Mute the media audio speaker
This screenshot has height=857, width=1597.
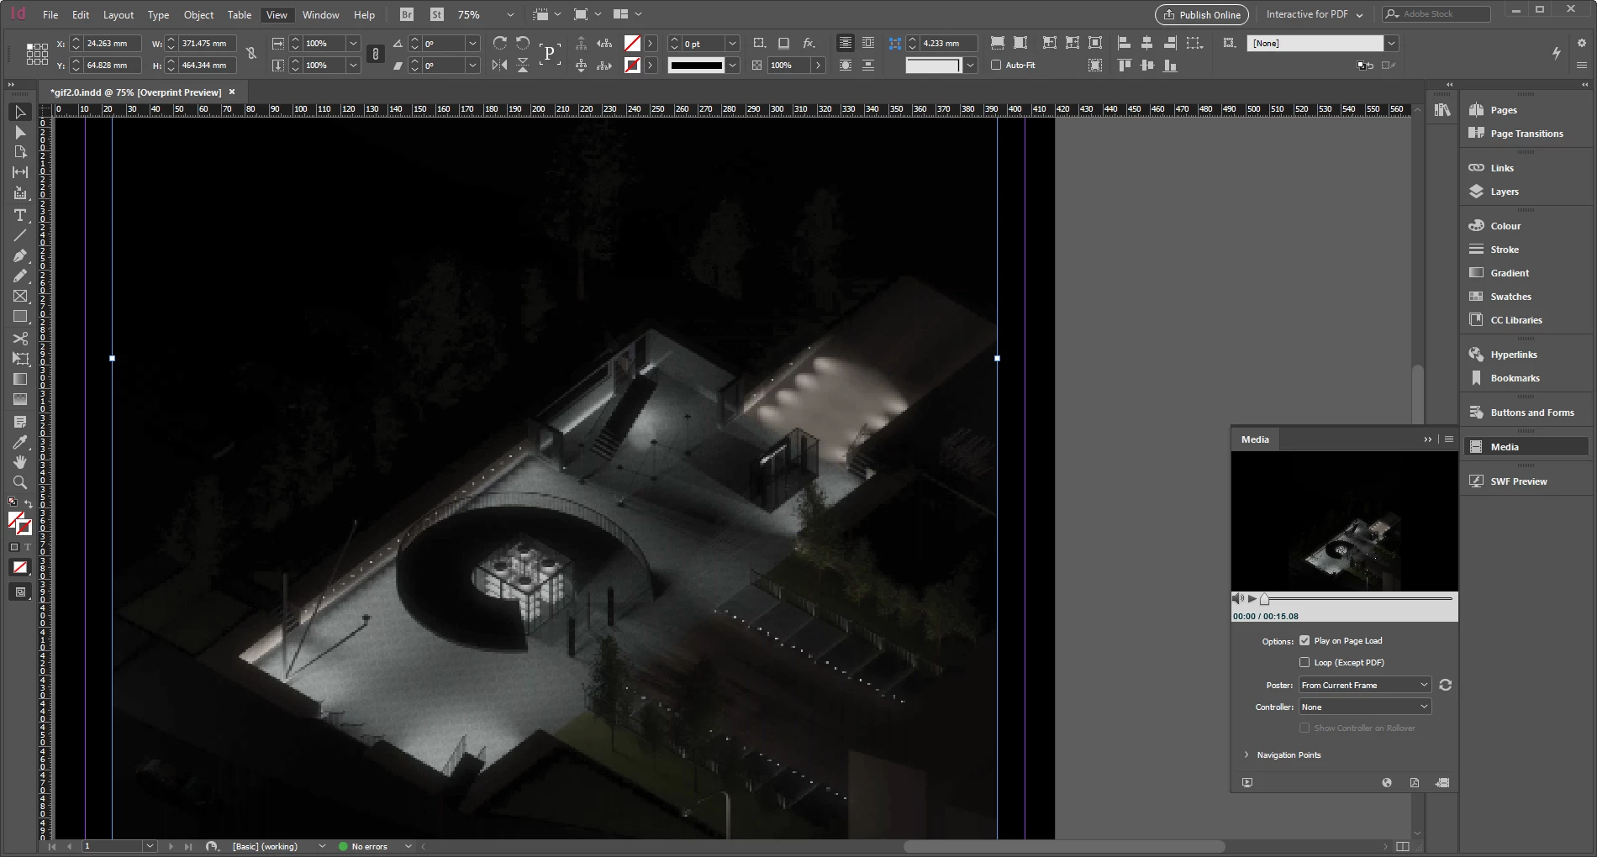(x=1238, y=598)
